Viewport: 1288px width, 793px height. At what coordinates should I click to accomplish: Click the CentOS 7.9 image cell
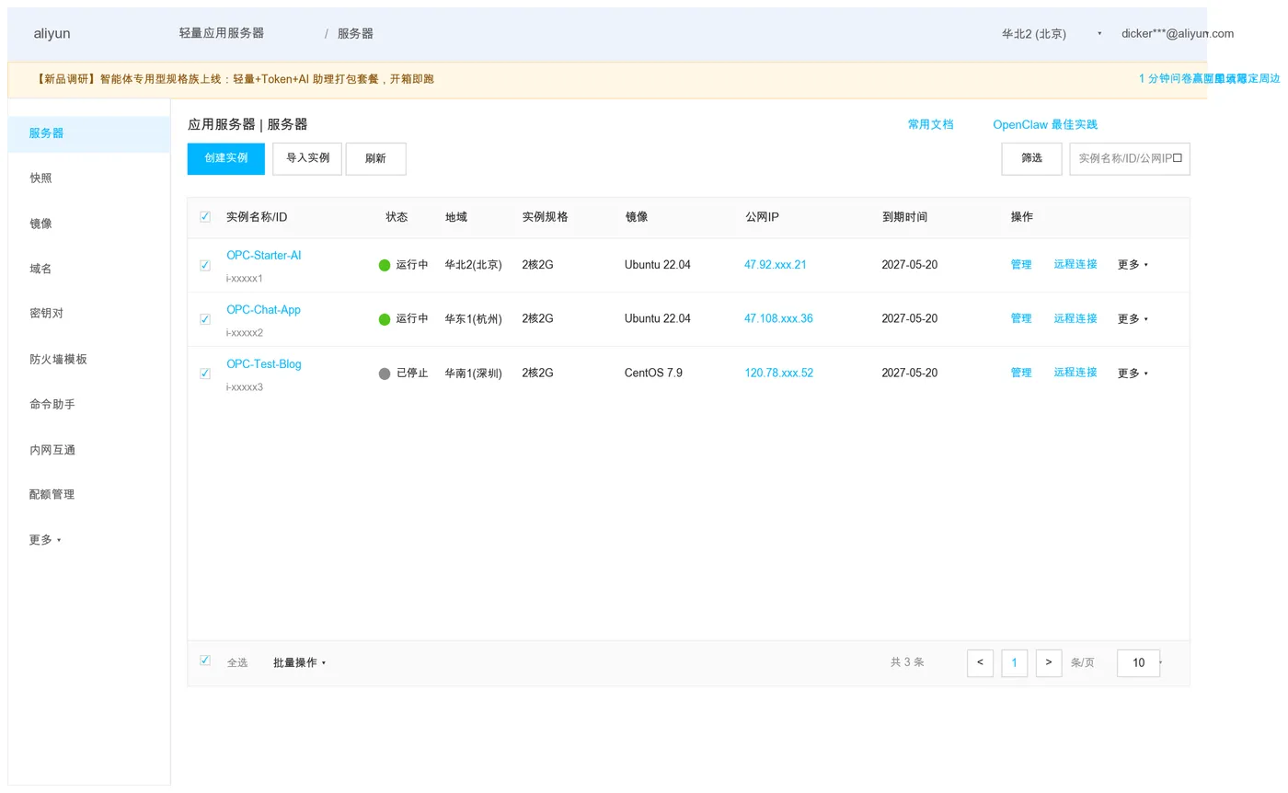point(653,374)
